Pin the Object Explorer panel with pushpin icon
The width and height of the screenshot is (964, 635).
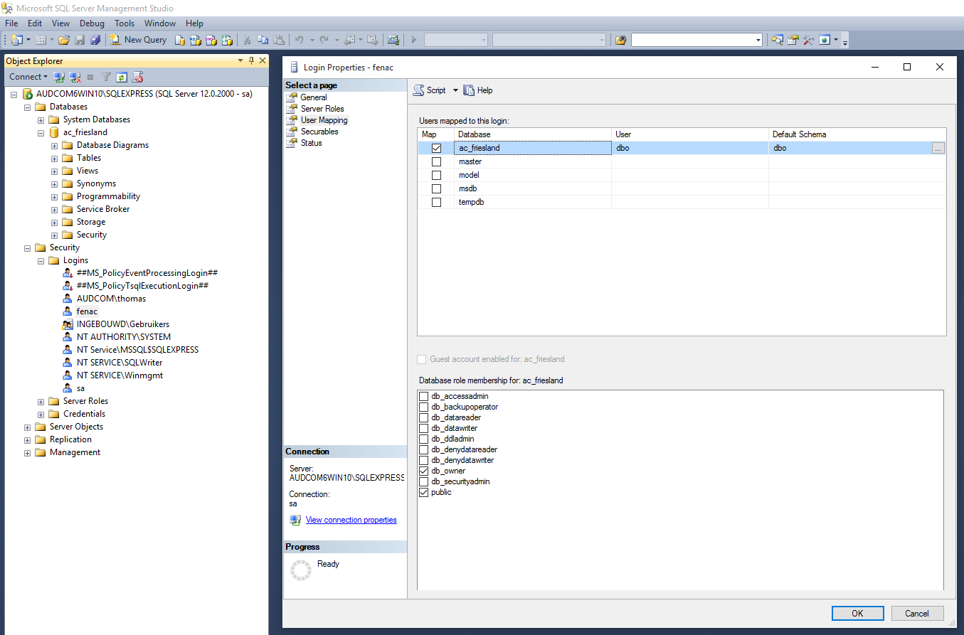tap(251, 61)
